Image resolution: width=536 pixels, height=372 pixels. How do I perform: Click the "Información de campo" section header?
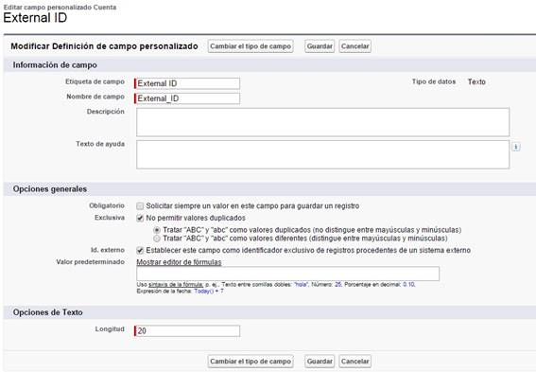click(x=55, y=65)
